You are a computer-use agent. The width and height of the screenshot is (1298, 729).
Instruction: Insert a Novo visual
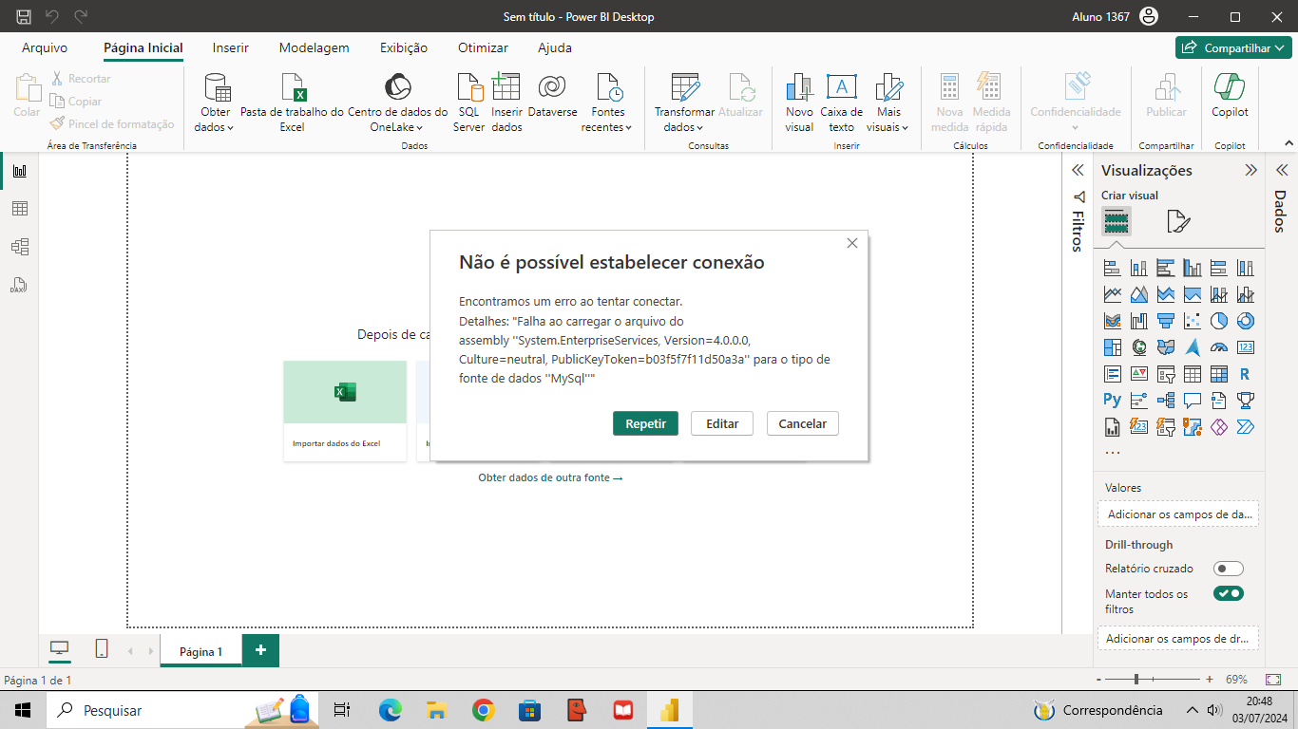(799, 103)
